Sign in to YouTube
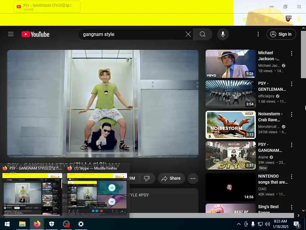 pyautogui.click(x=281, y=34)
